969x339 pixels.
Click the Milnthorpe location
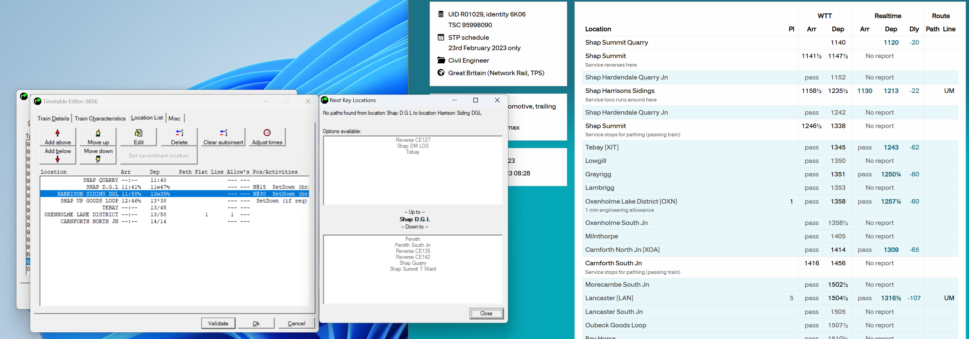[x=601, y=236]
